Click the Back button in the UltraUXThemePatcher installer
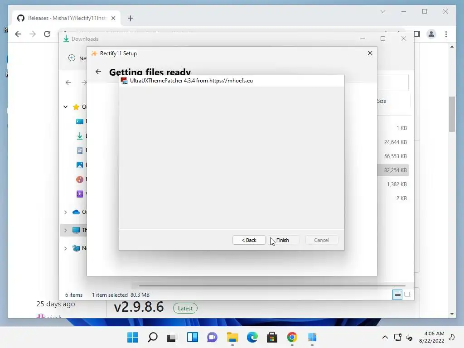 click(x=249, y=240)
